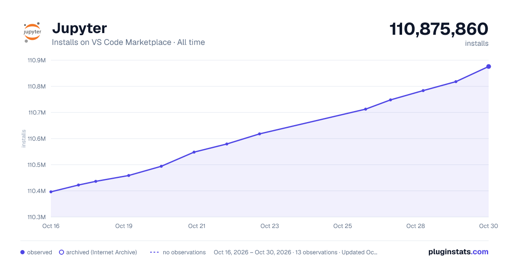Select data point just below 110.5M gridline
This screenshot has height=267, width=509.
click(161, 166)
